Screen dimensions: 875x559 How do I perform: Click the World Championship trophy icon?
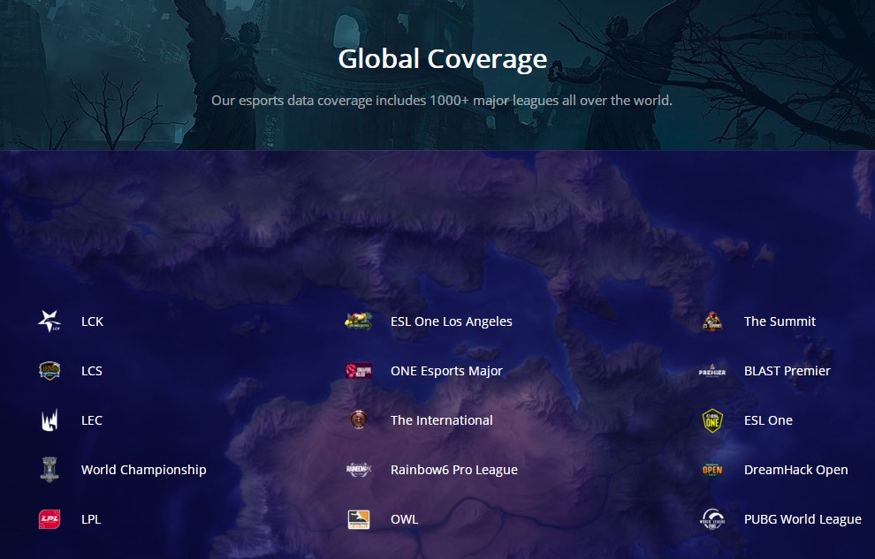(x=49, y=469)
